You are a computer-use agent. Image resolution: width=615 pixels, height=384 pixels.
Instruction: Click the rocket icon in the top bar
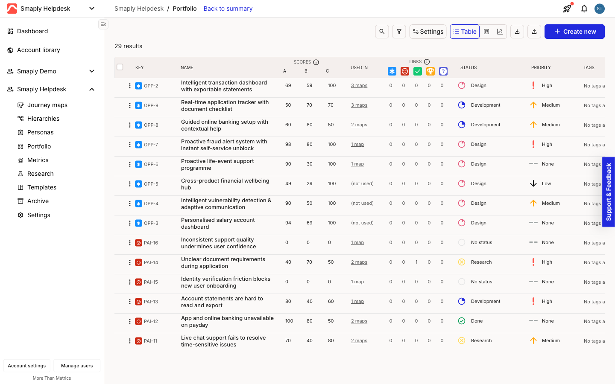coord(567,9)
